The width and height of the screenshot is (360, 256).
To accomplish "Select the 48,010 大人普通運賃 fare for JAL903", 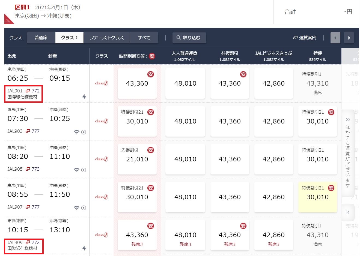I will point(185,121).
